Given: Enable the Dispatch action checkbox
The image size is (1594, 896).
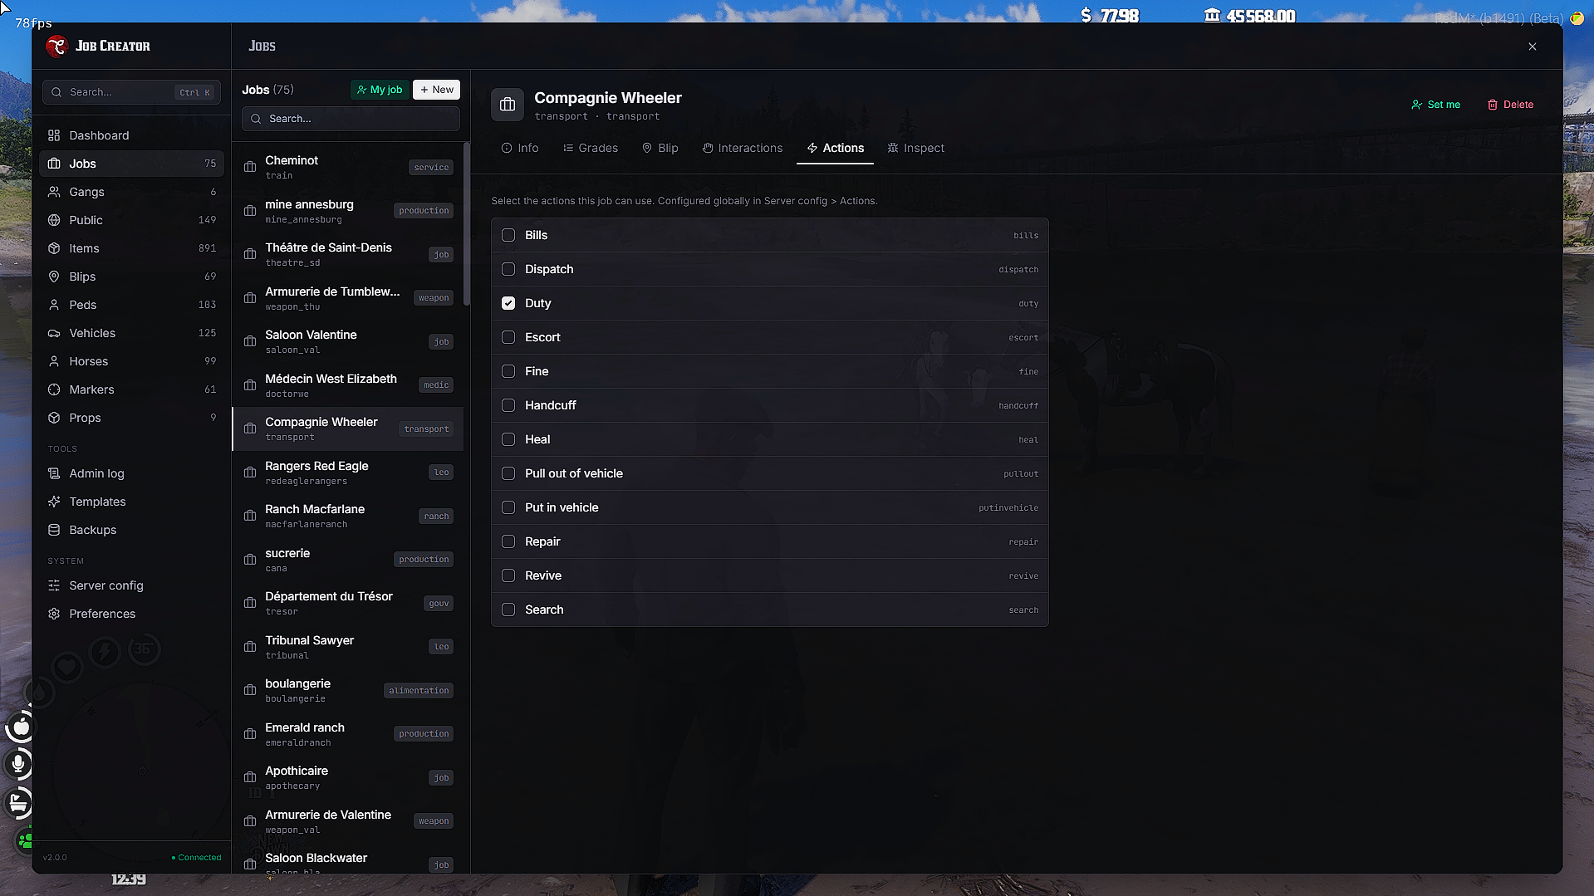Looking at the screenshot, I should (508, 269).
